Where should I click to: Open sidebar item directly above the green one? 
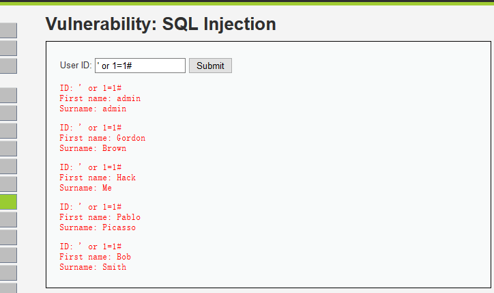pos(8,184)
